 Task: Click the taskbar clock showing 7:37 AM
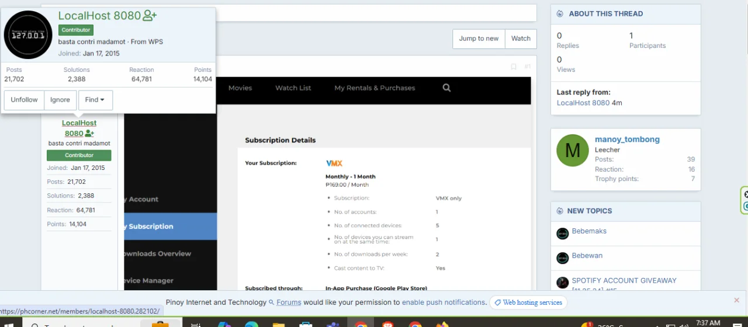coord(708,322)
